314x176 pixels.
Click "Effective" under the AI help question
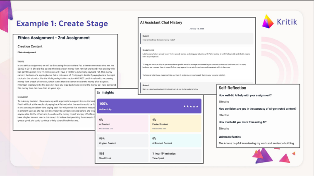point(224,102)
